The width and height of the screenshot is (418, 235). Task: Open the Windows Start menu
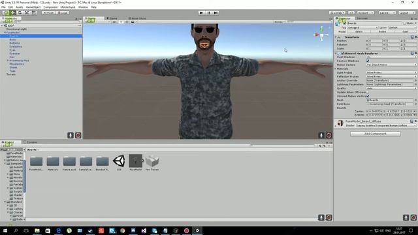[x=5, y=230]
